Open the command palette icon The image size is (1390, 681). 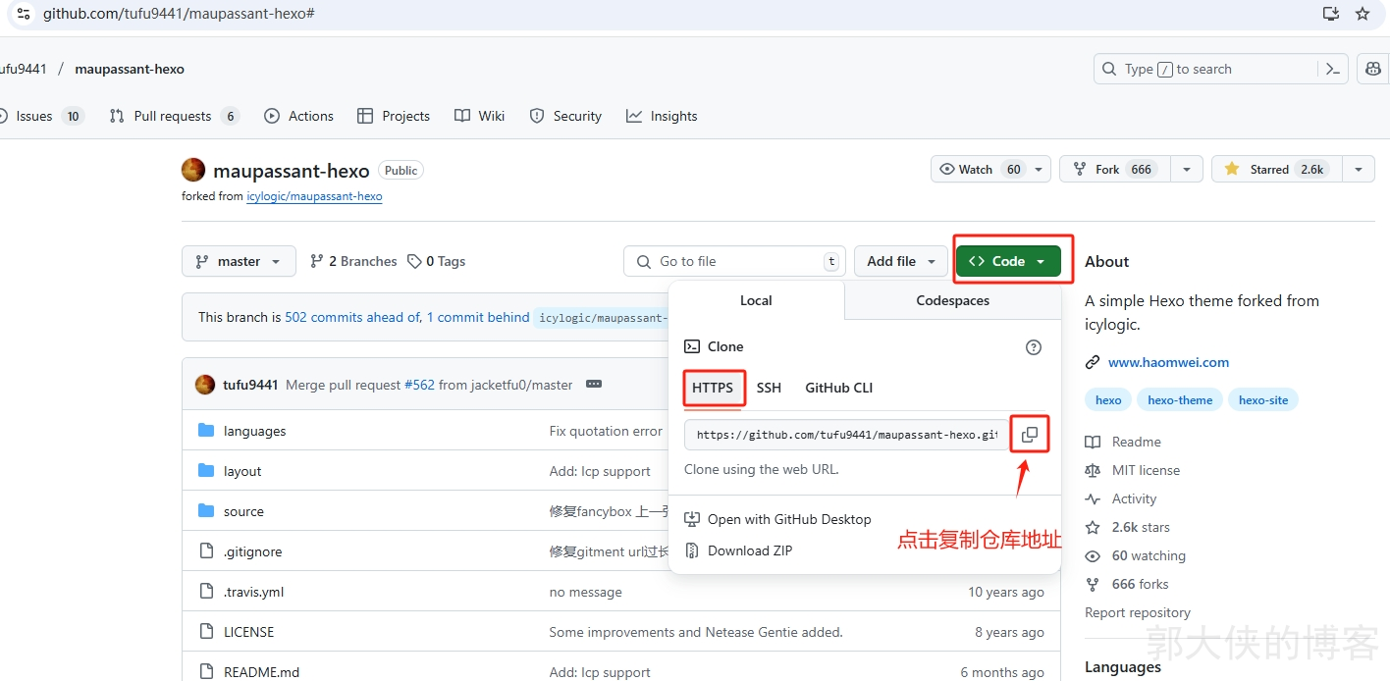[1332, 69]
